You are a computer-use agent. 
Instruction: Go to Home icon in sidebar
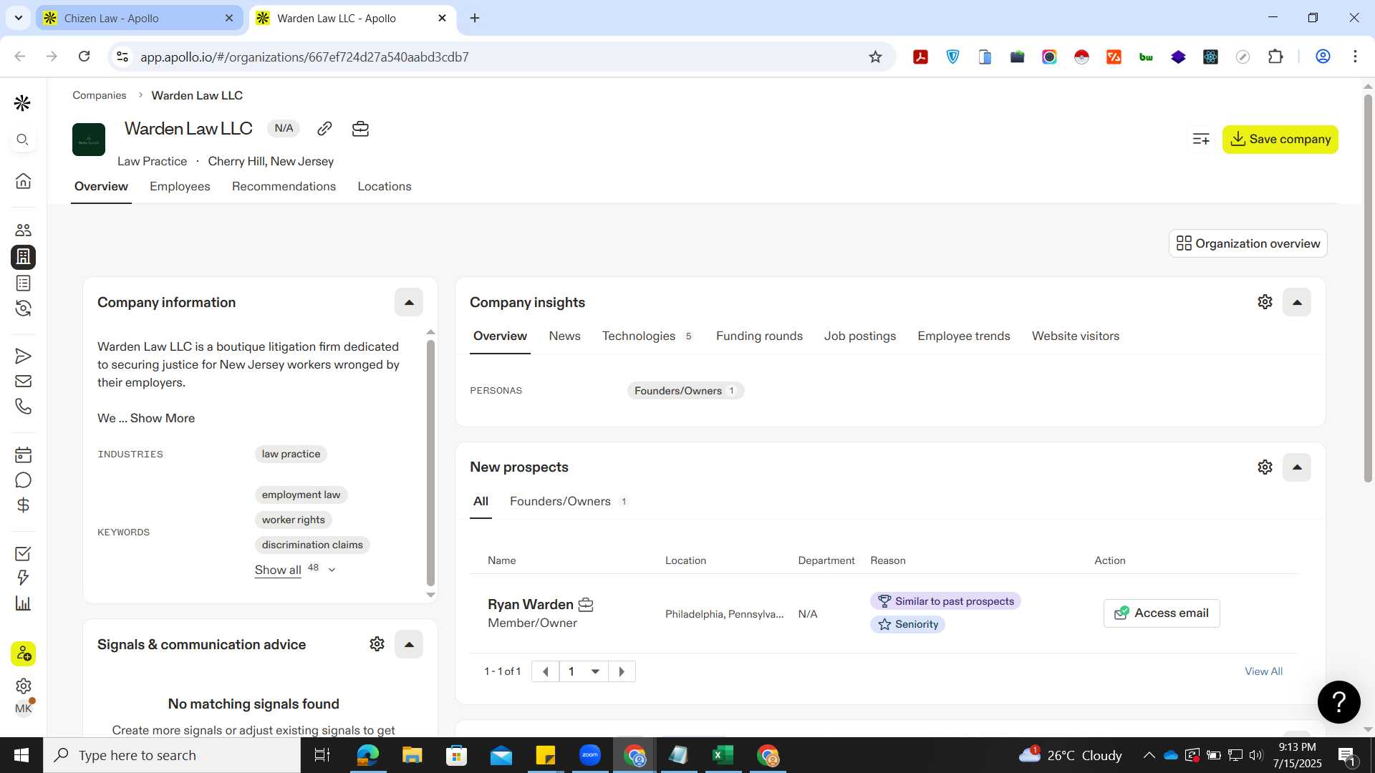[x=23, y=181]
